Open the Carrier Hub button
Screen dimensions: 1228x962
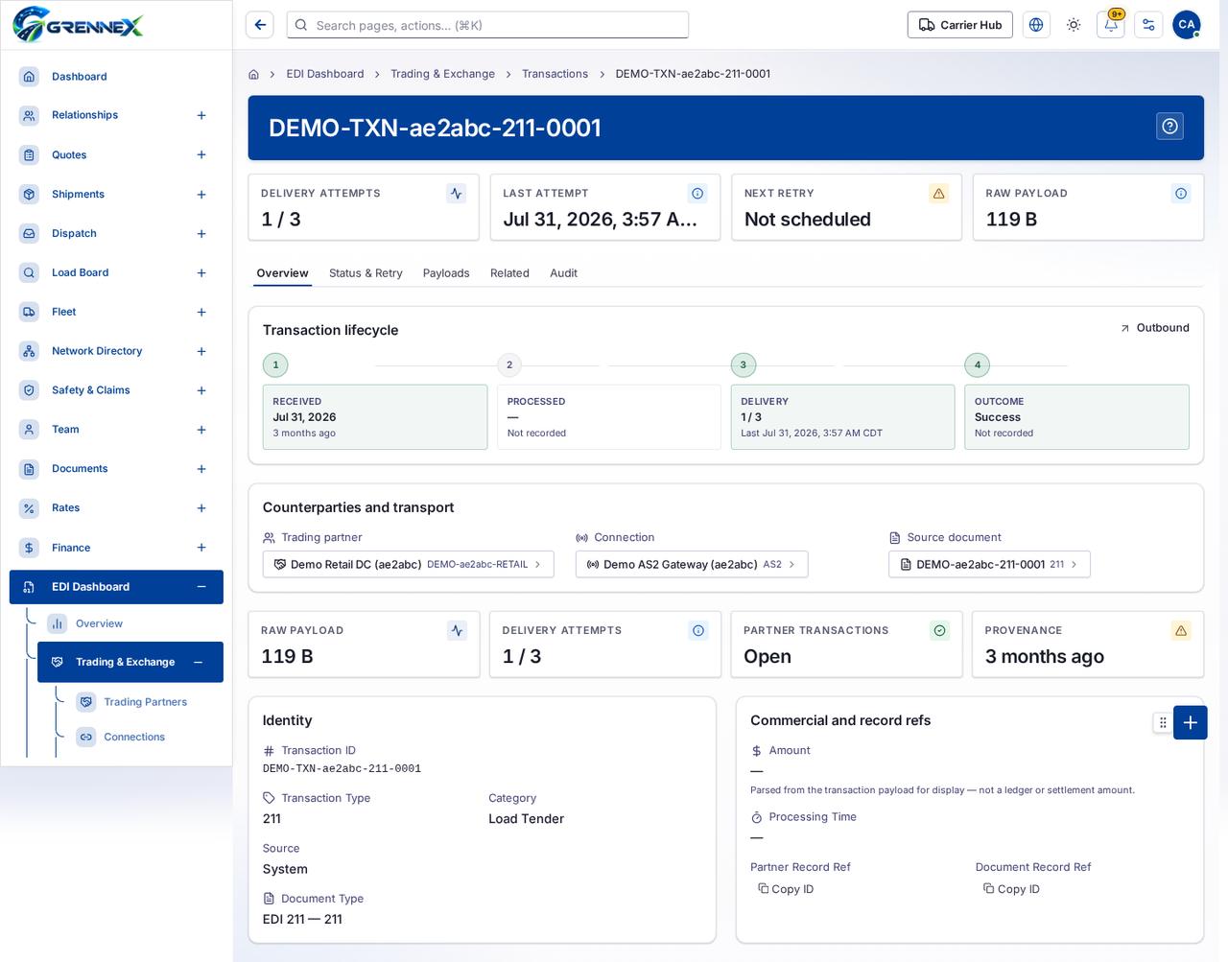(960, 25)
